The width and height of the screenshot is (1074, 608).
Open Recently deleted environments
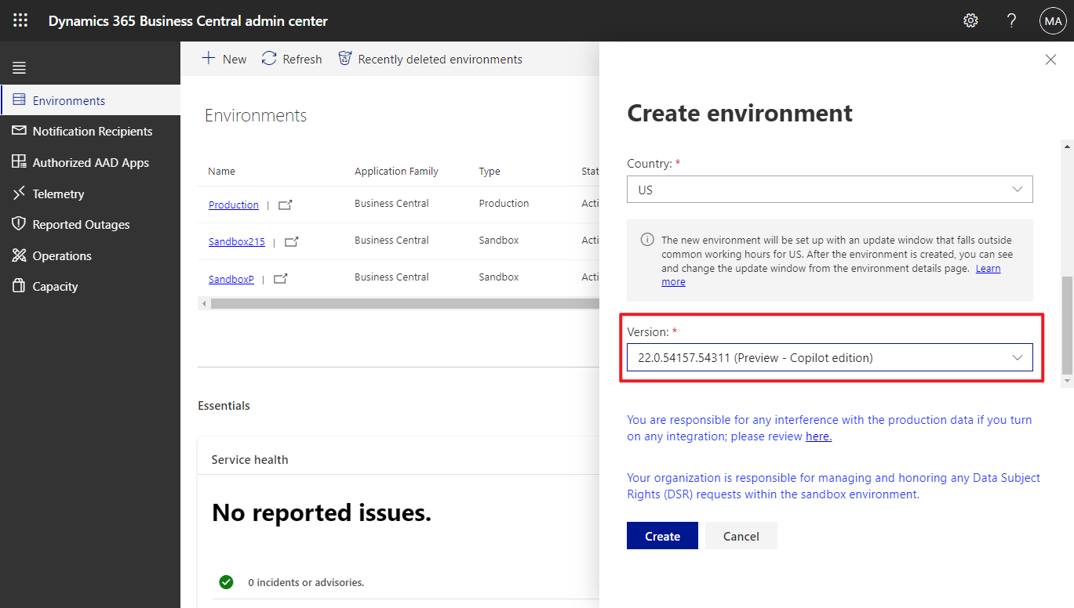(x=430, y=59)
